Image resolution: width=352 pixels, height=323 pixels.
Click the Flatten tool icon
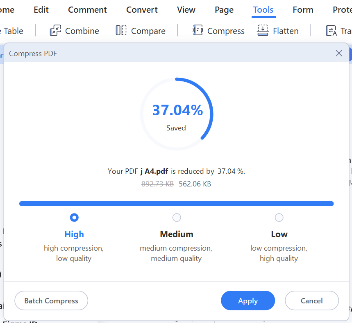pyautogui.click(x=263, y=31)
